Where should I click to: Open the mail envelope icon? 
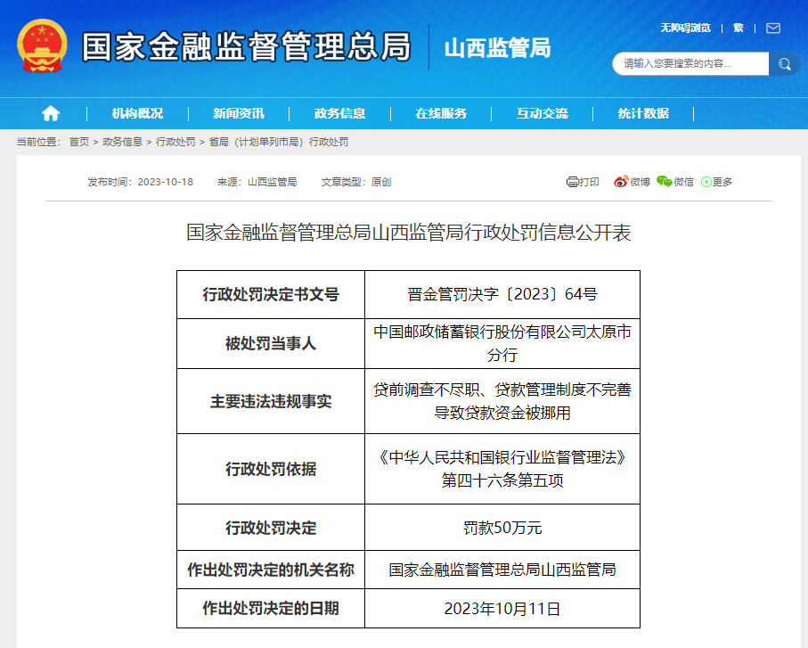(773, 28)
